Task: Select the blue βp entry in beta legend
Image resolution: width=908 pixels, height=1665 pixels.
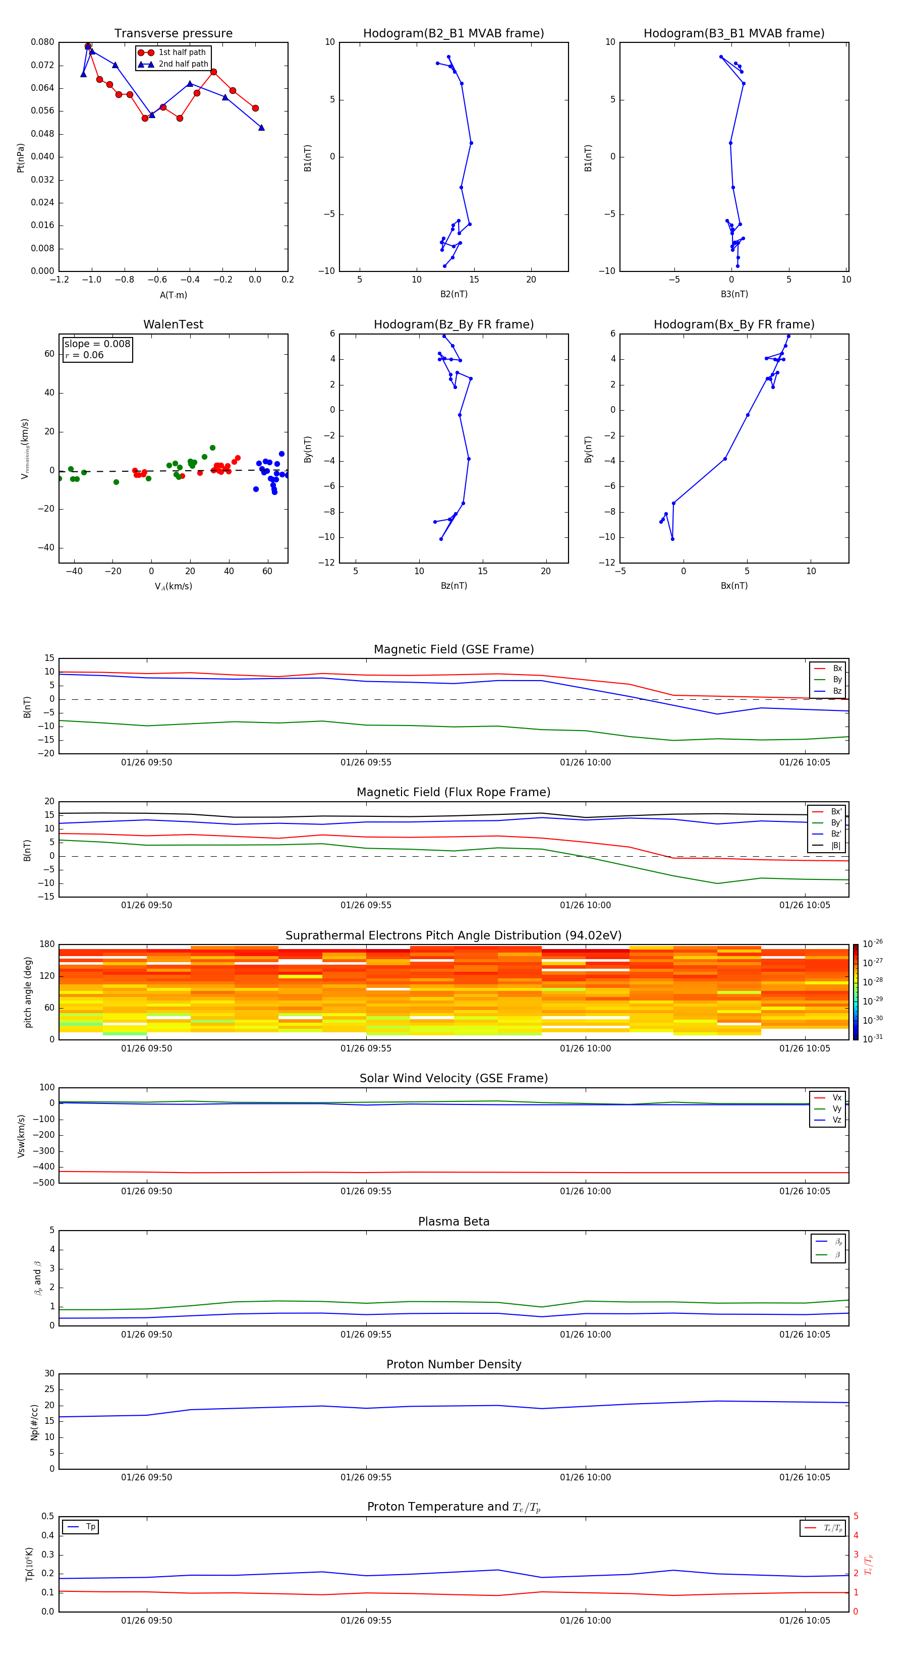Action: [x=829, y=1242]
